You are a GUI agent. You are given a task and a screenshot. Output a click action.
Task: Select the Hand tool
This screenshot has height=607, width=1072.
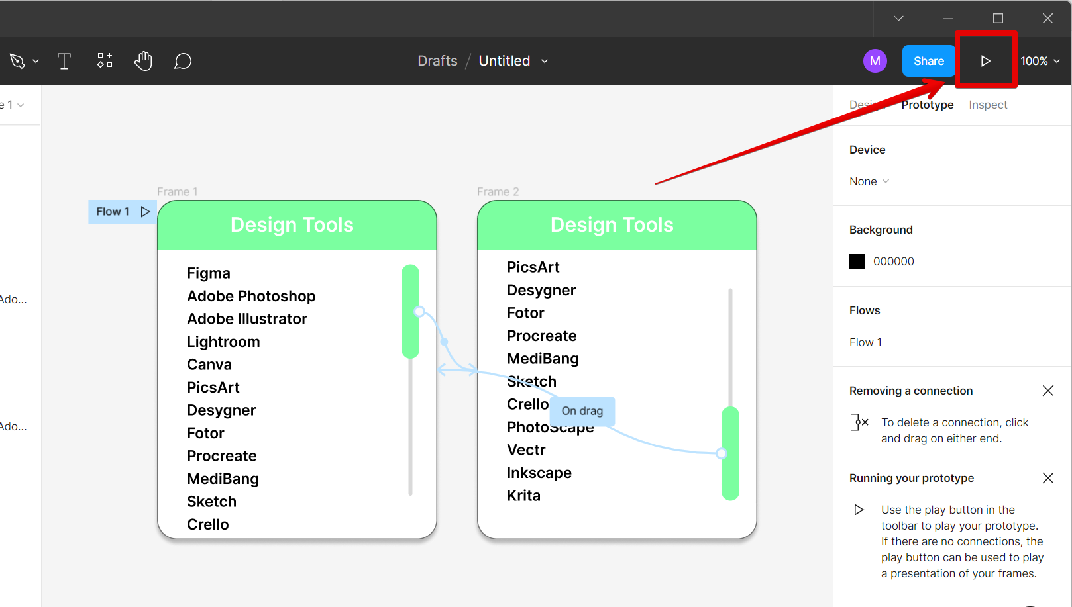point(143,61)
